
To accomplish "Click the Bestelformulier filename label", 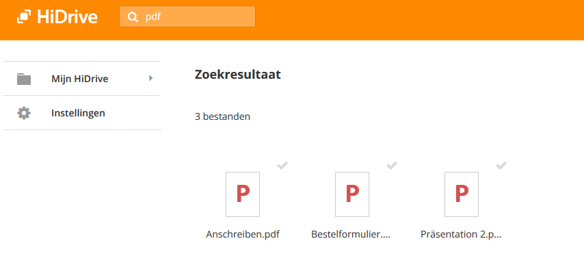I will pyautogui.click(x=351, y=234).
